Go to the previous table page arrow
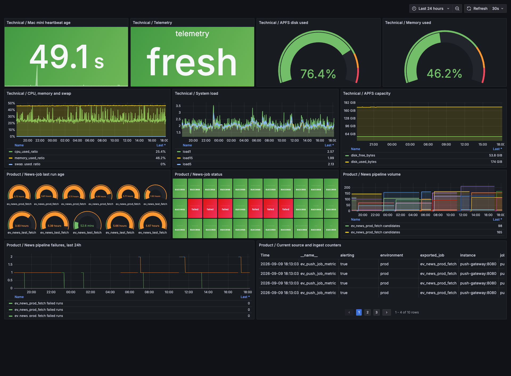 click(x=349, y=312)
